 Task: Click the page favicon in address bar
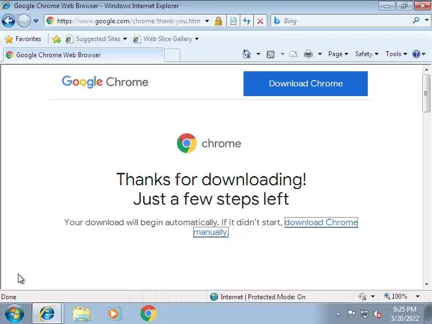50,21
